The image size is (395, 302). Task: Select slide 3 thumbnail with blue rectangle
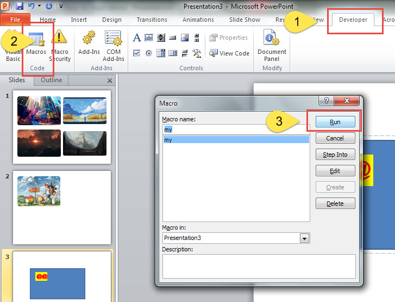point(62,276)
